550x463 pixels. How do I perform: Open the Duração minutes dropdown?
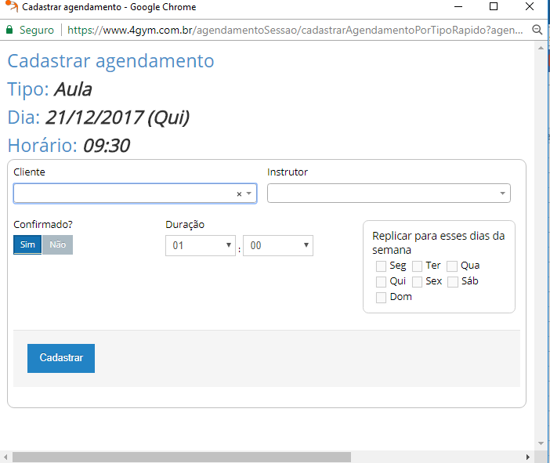pyautogui.click(x=278, y=246)
